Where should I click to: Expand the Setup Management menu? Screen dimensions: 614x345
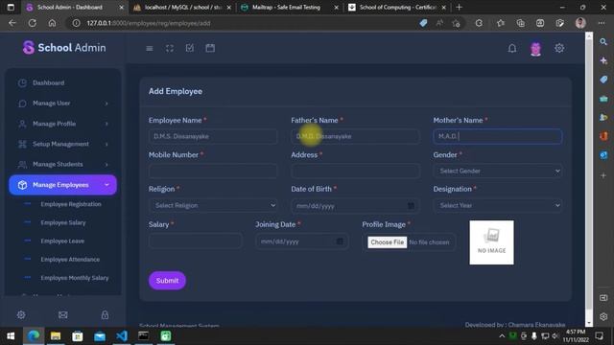point(62,144)
